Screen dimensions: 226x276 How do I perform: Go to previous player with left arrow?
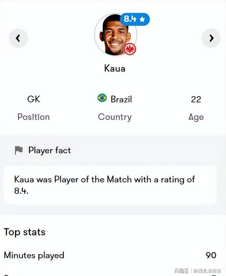(x=18, y=38)
